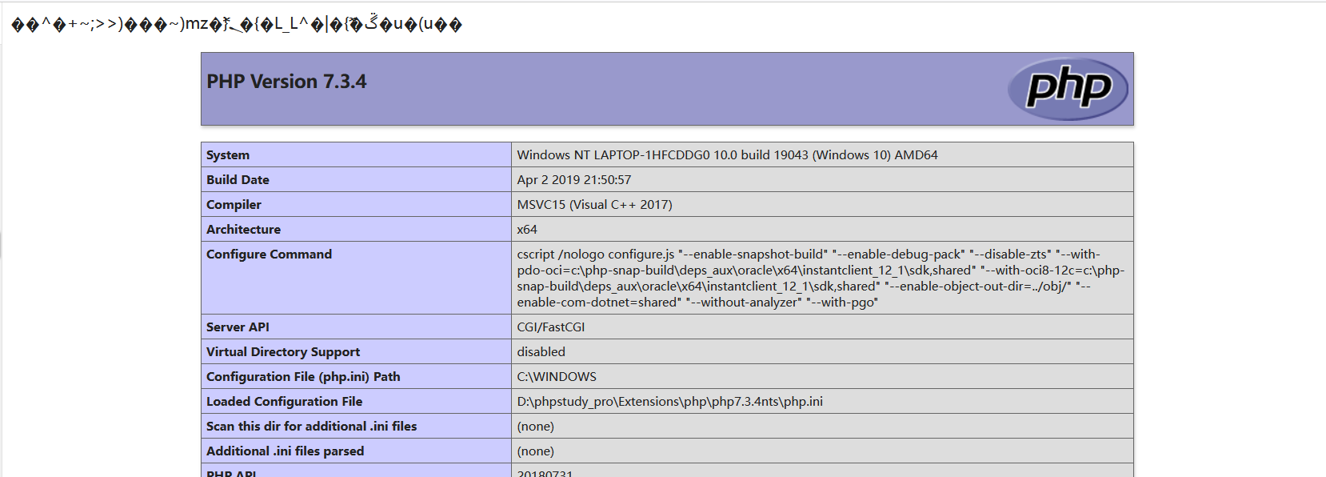Image resolution: width=1326 pixels, height=477 pixels.
Task: Click the Loaded Configuration File label
Action: (284, 402)
